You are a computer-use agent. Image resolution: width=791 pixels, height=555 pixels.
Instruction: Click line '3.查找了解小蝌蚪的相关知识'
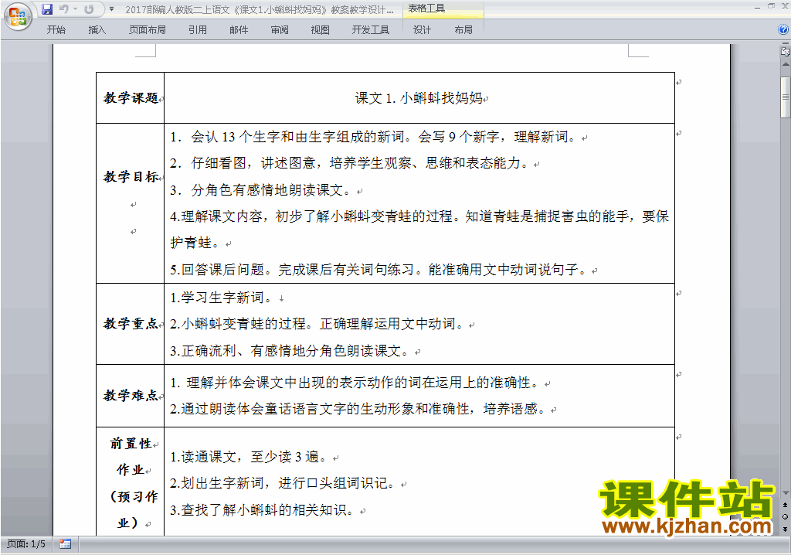pyautogui.click(x=263, y=510)
